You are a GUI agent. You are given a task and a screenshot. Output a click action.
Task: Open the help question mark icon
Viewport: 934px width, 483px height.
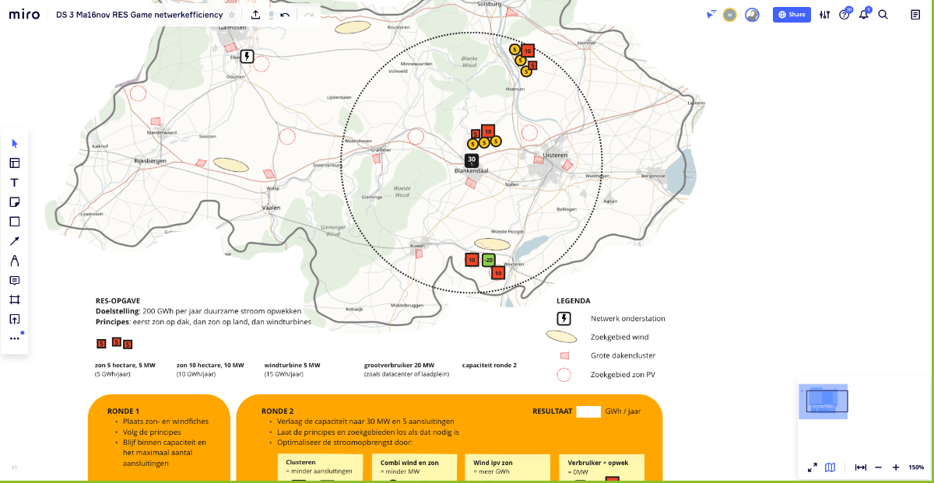coord(844,15)
